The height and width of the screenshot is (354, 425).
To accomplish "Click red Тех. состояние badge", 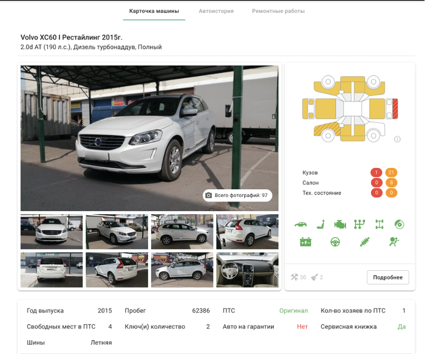I will click(376, 193).
